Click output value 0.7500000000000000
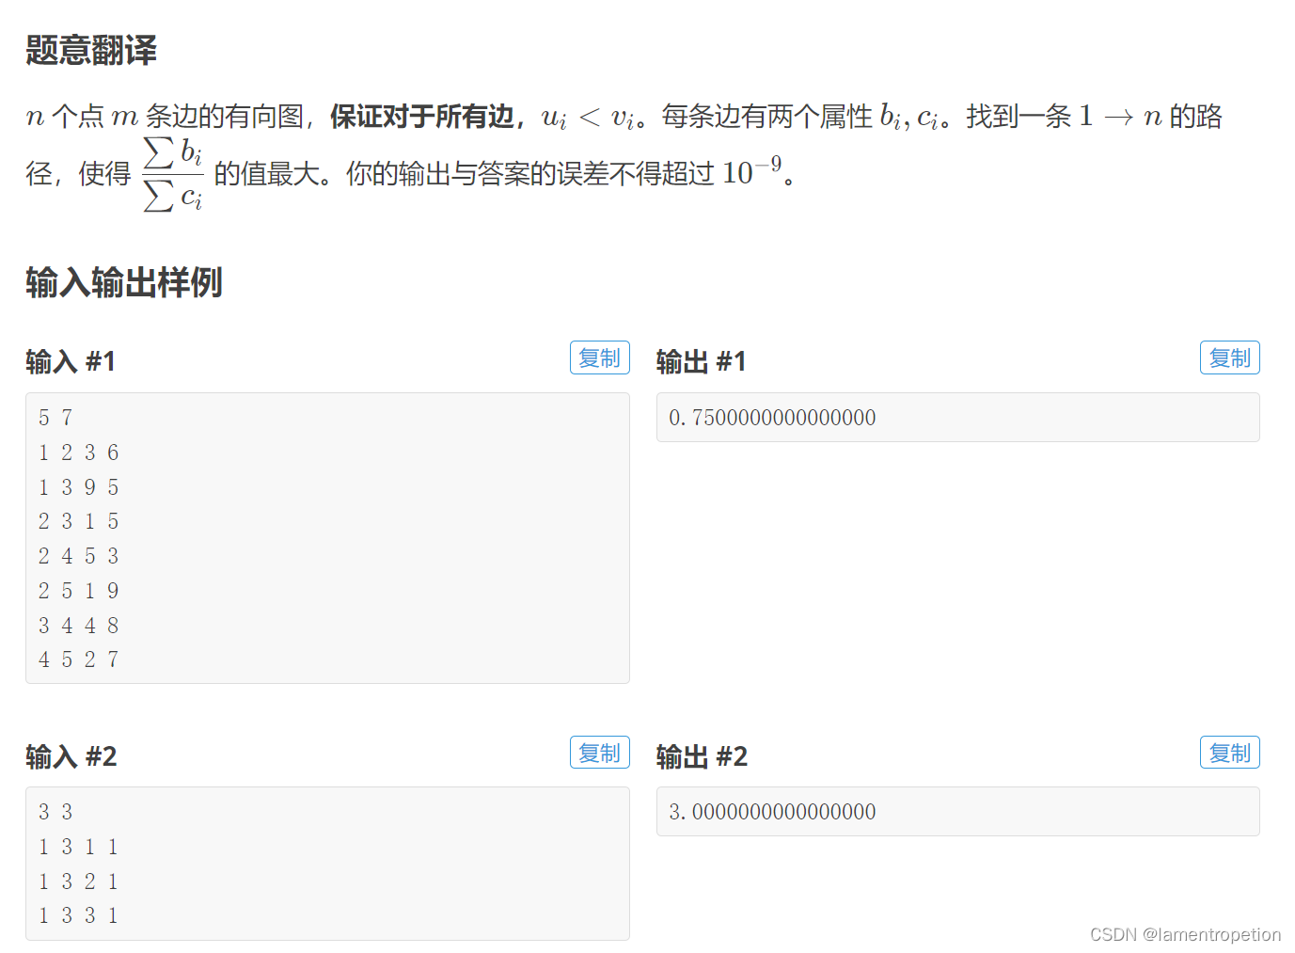Screen dimensions: 1295x953 tap(772, 418)
